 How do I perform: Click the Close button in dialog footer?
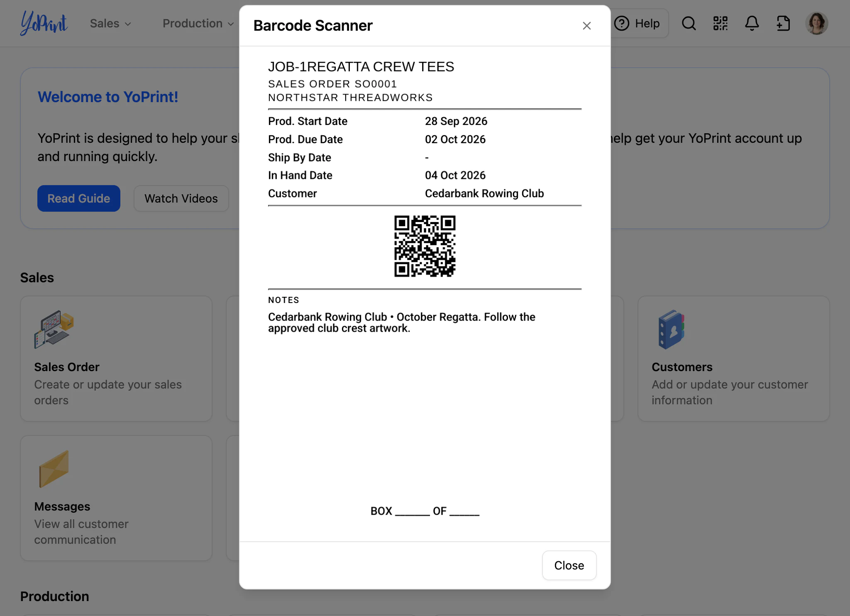(569, 565)
